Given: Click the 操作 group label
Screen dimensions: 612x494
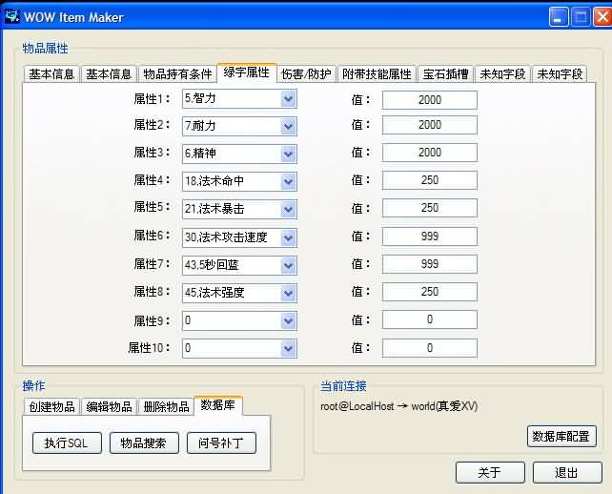Looking at the screenshot, I should 33,386.
